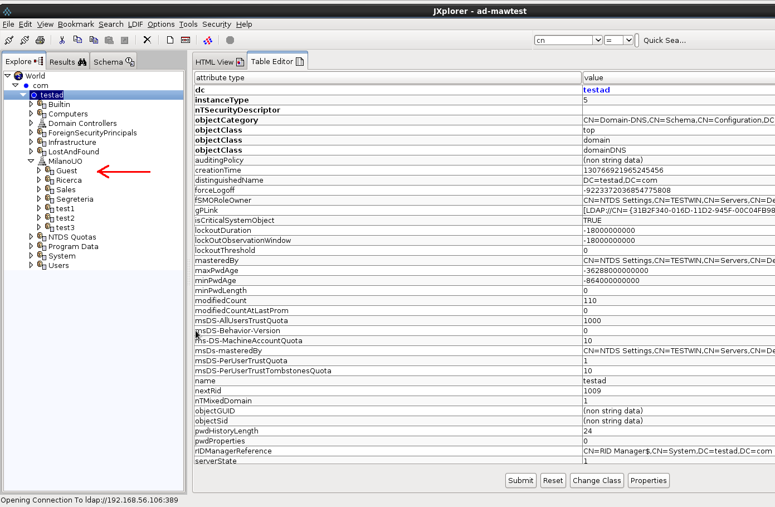Click the grey Stop octagon icon

(x=230, y=40)
